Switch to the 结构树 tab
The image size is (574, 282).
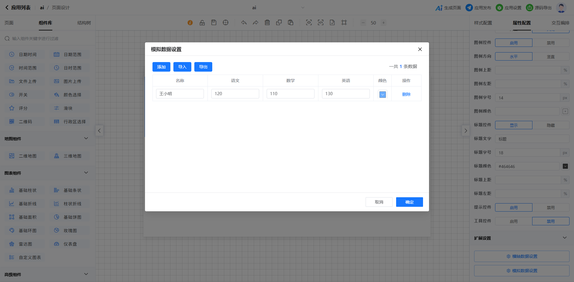[x=84, y=23]
